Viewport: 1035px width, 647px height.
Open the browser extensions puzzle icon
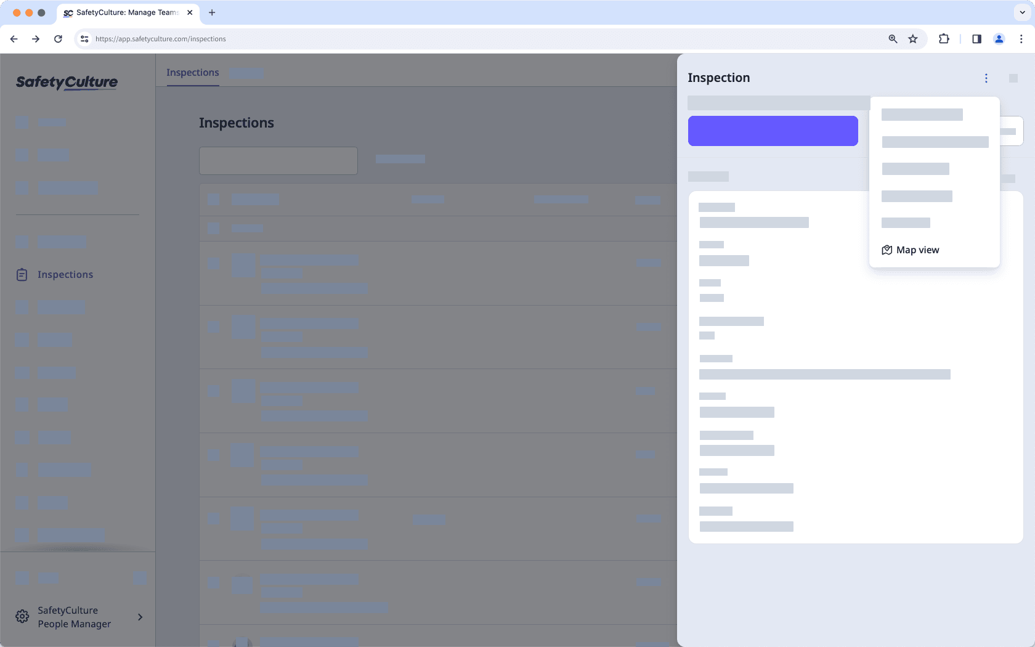(943, 38)
